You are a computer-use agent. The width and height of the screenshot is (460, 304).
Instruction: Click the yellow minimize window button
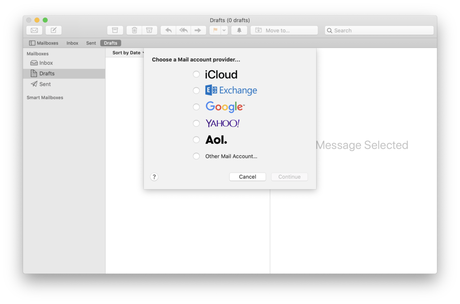click(x=37, y=20)
